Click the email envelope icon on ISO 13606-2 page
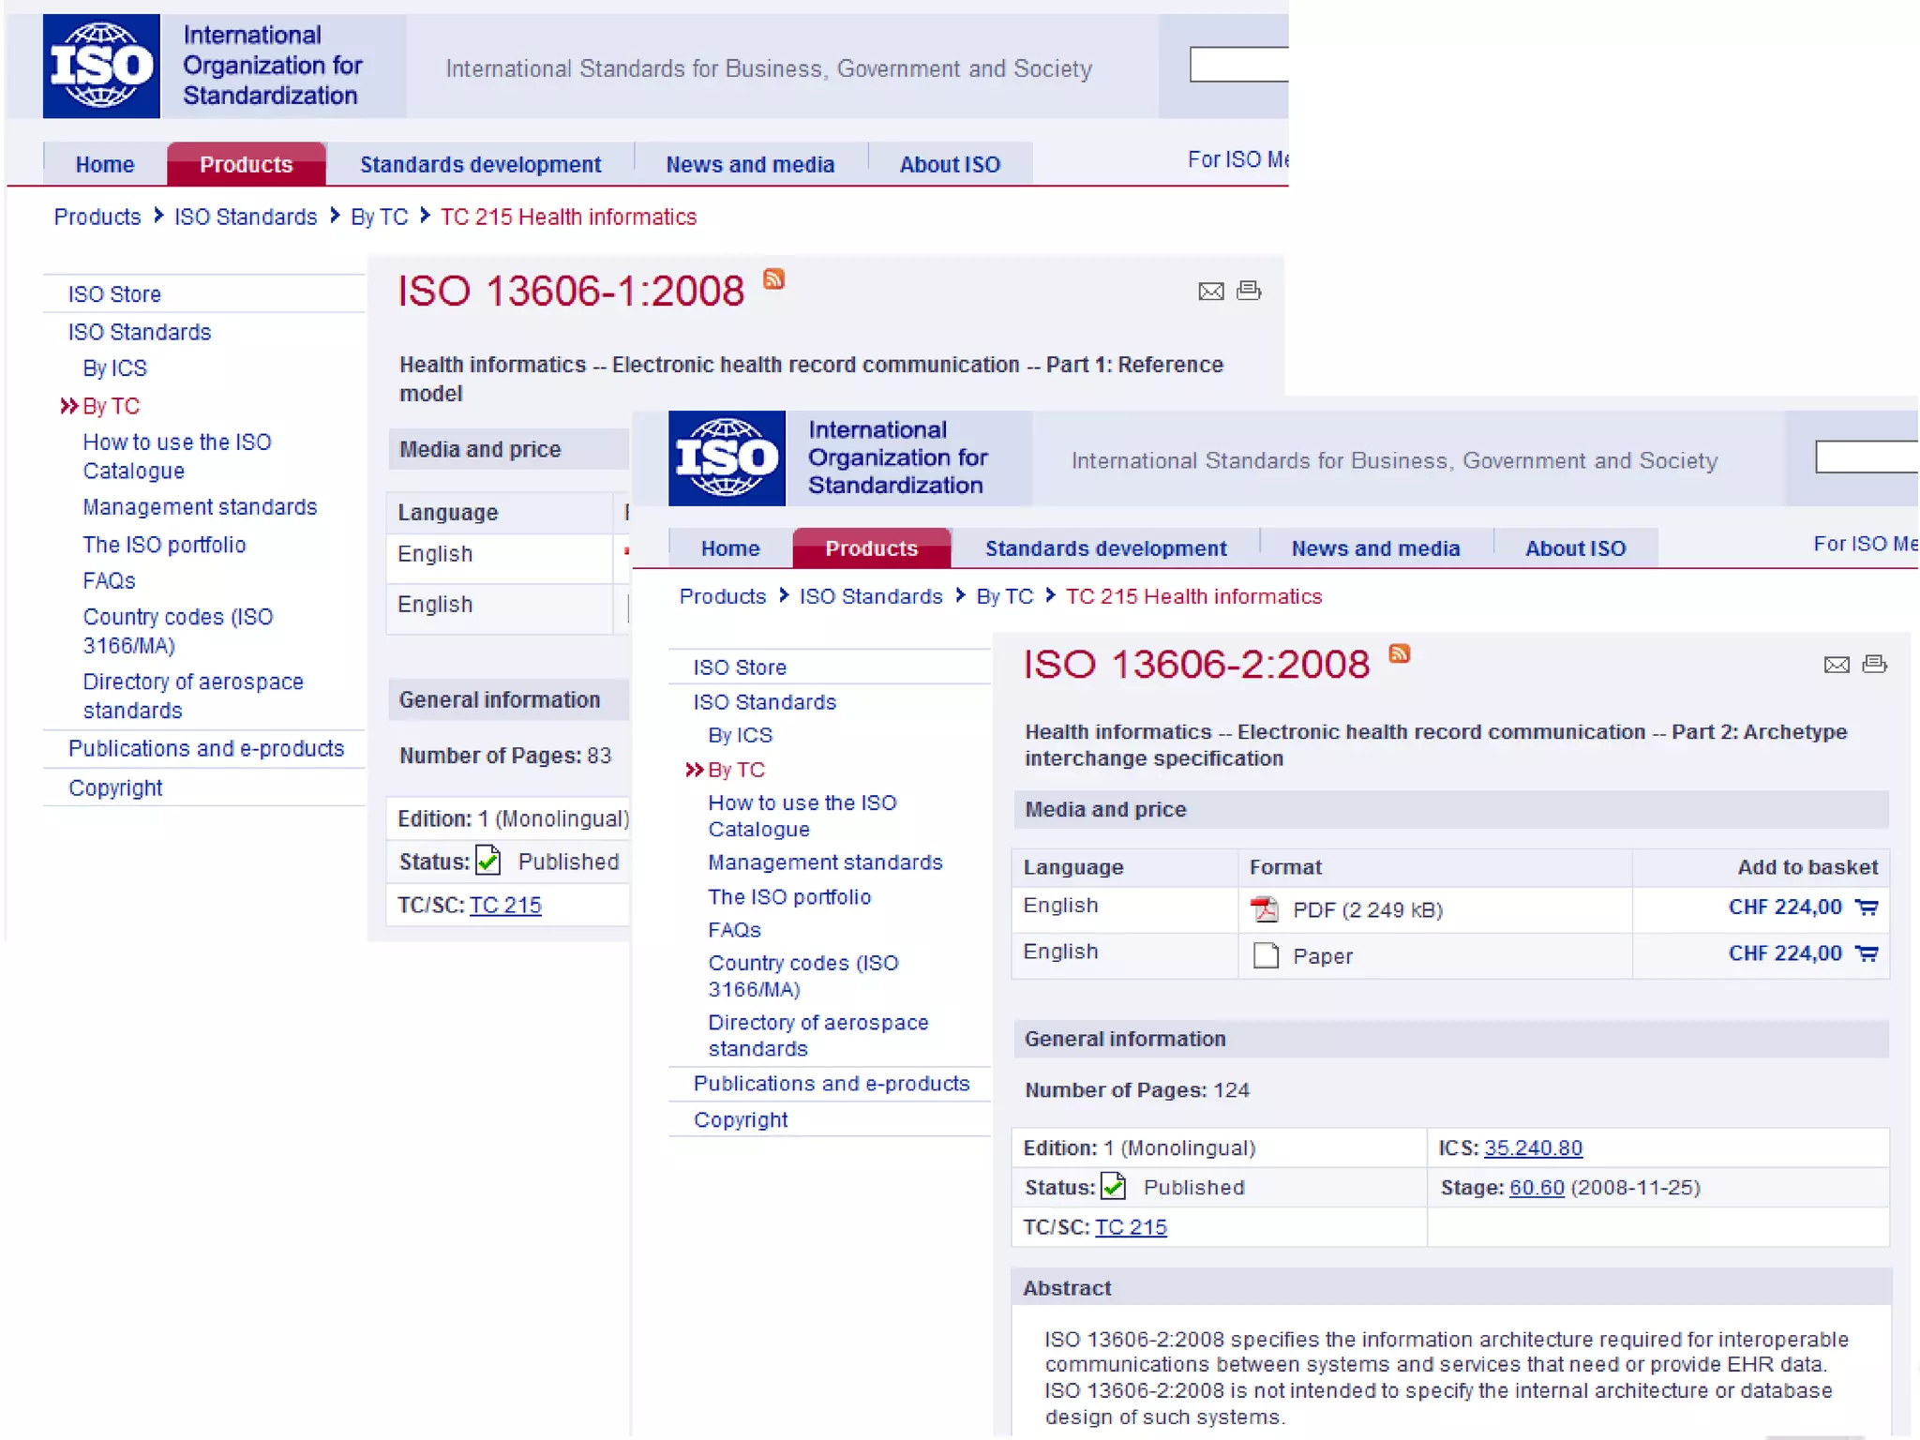 point(1836,665)
